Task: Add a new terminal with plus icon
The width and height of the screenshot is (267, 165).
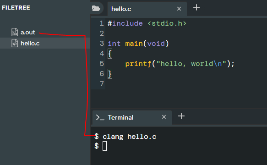Action: pos(181,116)
